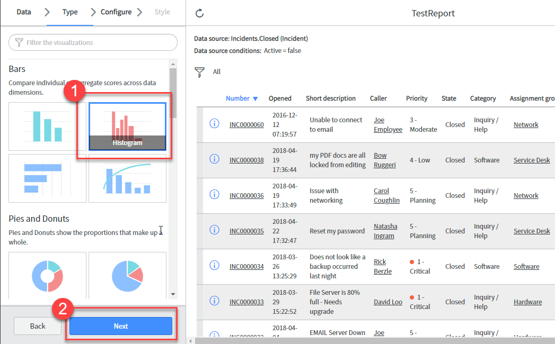Viewport: 555px width, 344px height.
Task: Open Service Desk group for INC0000038
Action: point(532,160)
